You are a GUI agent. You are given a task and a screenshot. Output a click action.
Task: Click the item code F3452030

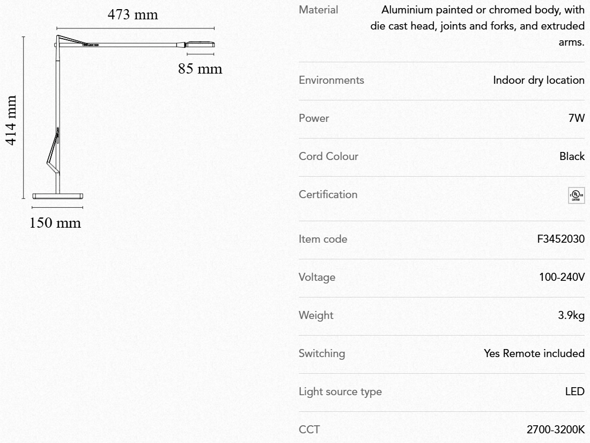(x=560, y=239)
